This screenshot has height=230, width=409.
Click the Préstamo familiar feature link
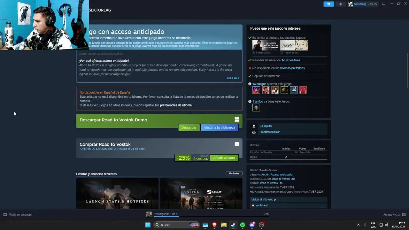coord(269,132)
